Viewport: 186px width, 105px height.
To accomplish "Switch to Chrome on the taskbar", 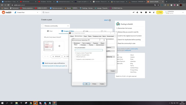I will [31, 103].
